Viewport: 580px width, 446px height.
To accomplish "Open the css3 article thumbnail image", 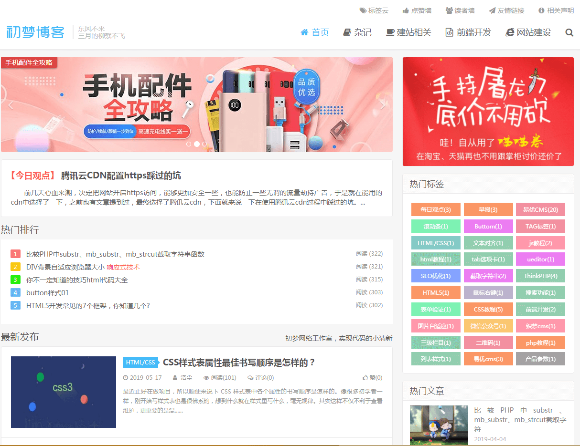I will point(64,392).
